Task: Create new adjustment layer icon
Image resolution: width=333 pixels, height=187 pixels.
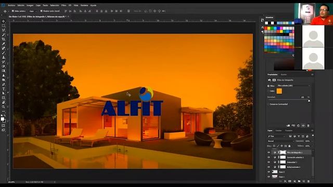Action: pyautogui.click(x=294, y=181)
